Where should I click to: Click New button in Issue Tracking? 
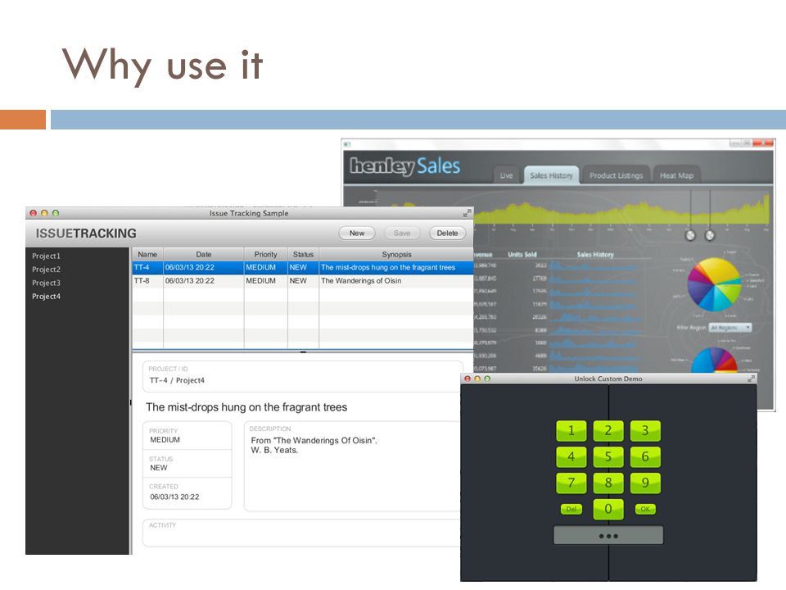tap(357, 234)
